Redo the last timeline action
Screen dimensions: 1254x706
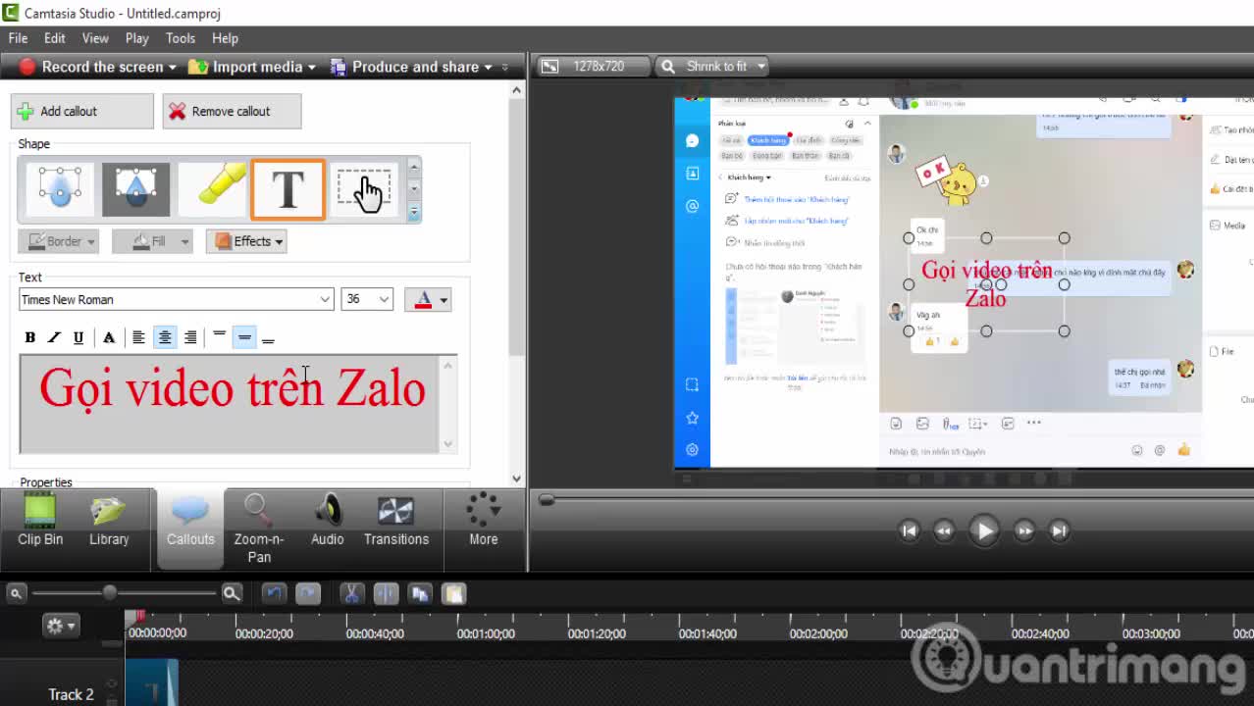tap(308, 593)
